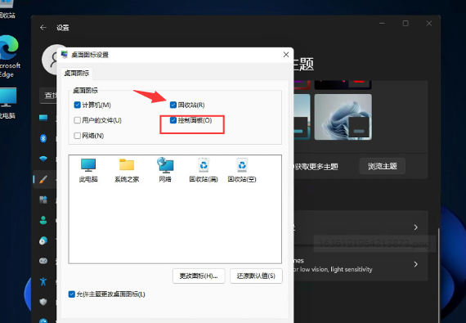Go back with the Settings arrow
Viewport: 466px width, 323px height.
coord(43,28)
